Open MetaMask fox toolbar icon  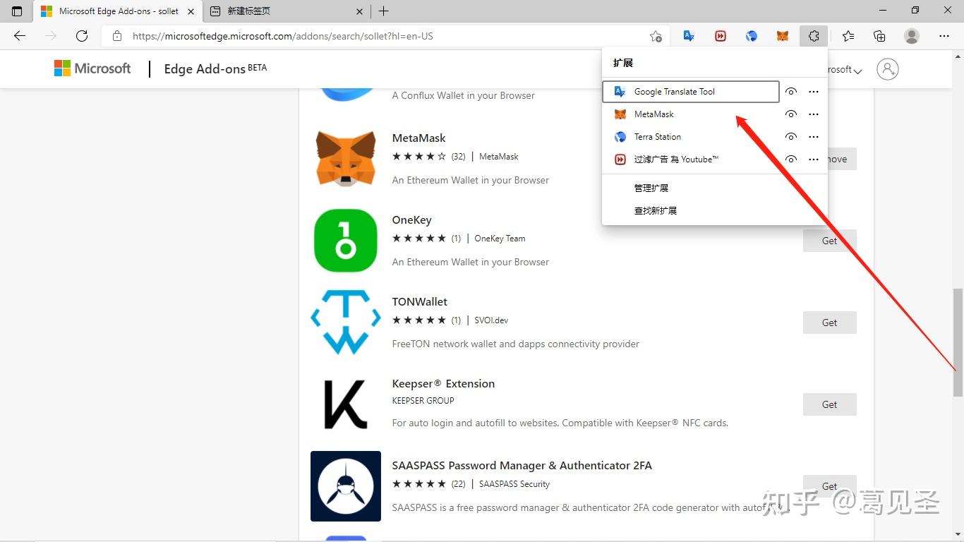coord(782,36)
